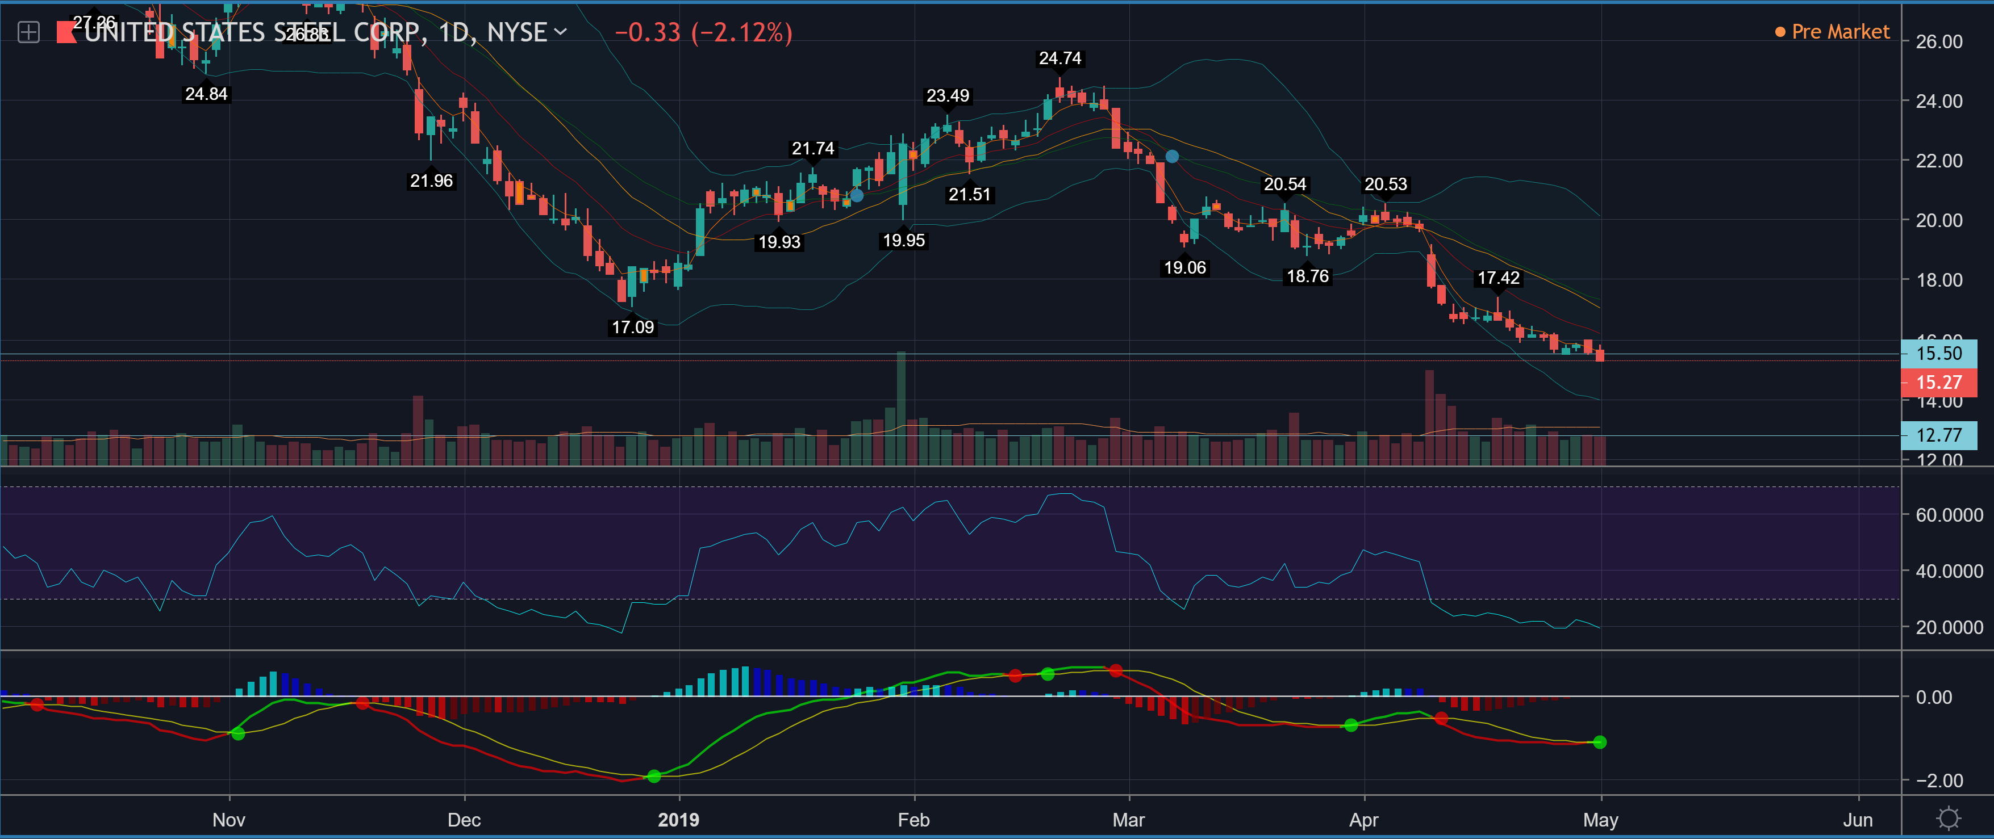1994x839 pixels.
Task: Click the 24.84 pivot low label
Action: (206, 94)
